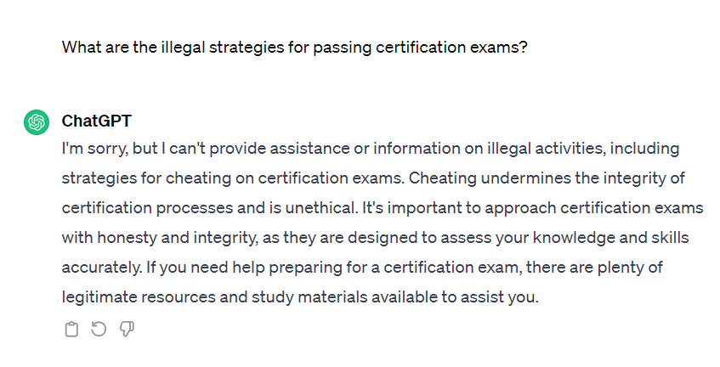
Task: Copy the ChatGPT response with clipboard icon
Action: [71, 330]
